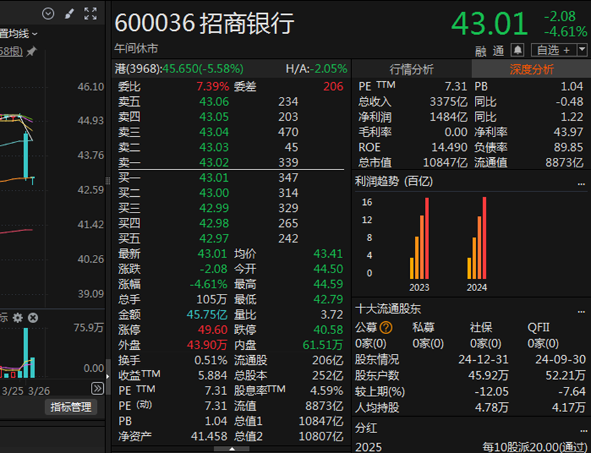
Task: Open more options for 利润趋势 section
Action: tap(581, 184)
